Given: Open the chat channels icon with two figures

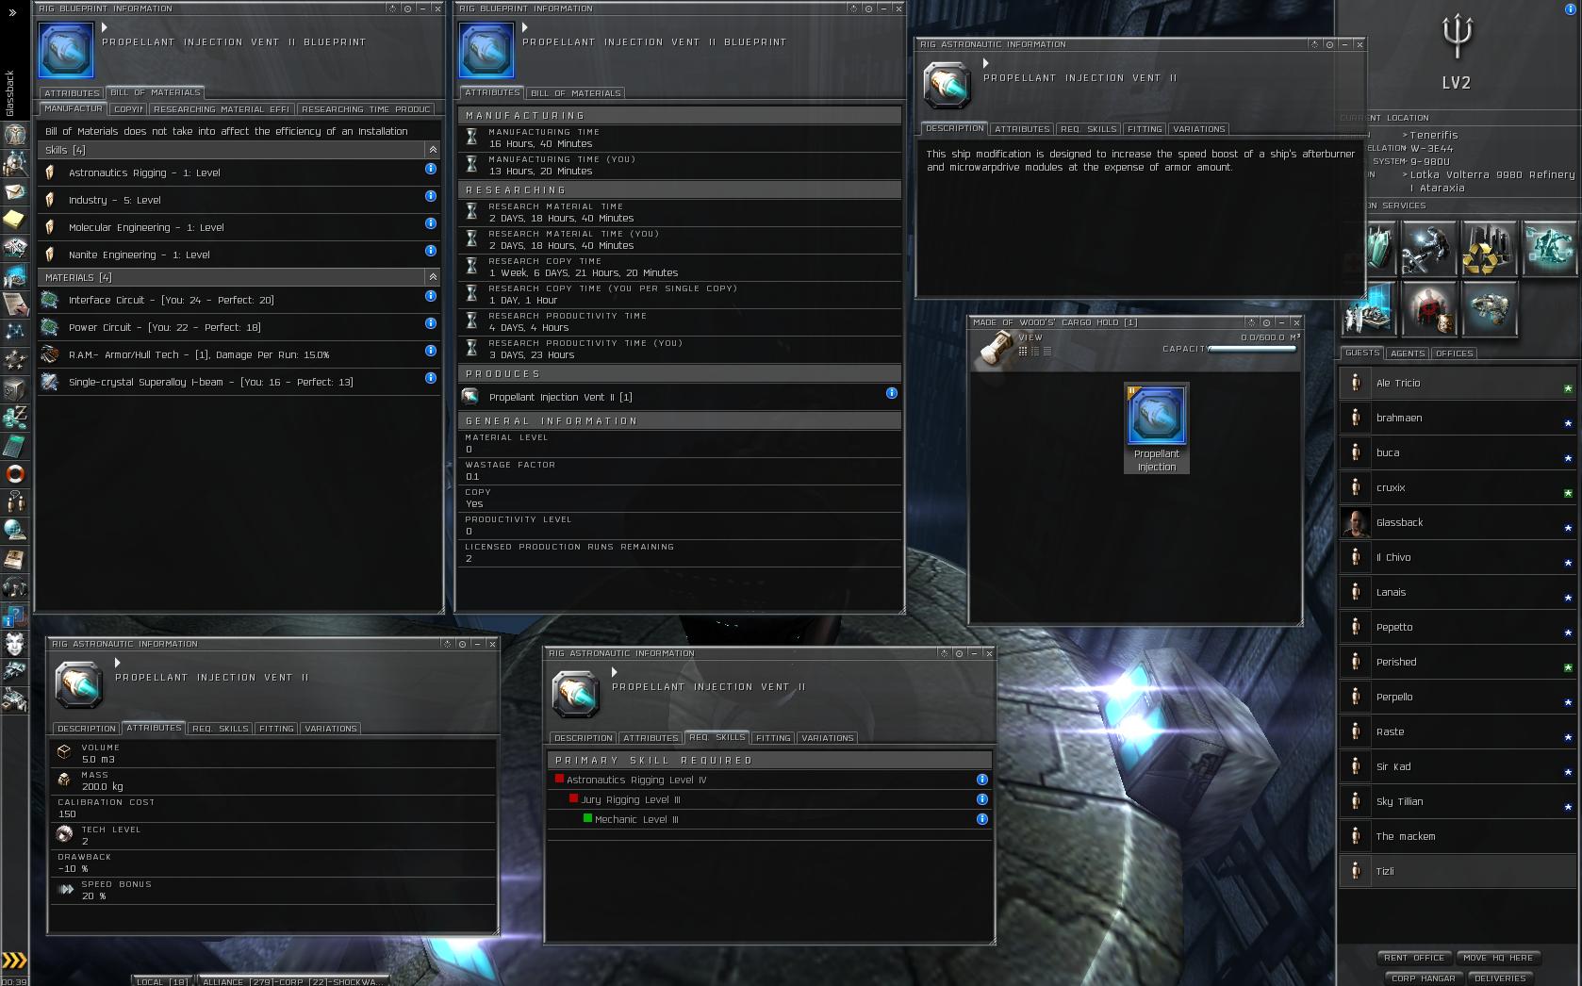Looking at the screenshot, I should 14,501.
